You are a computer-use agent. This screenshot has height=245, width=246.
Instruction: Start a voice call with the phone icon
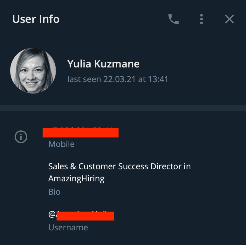click(174, 19)
